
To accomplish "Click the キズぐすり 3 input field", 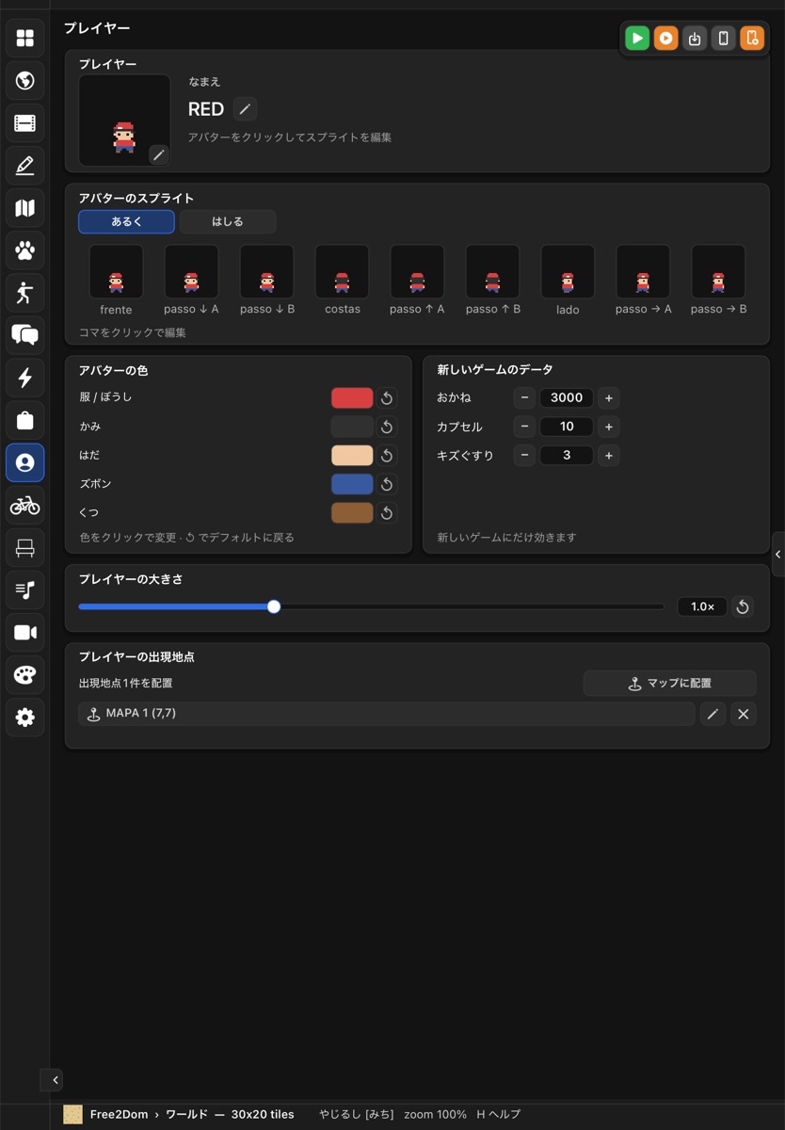I will click(567, 456).
